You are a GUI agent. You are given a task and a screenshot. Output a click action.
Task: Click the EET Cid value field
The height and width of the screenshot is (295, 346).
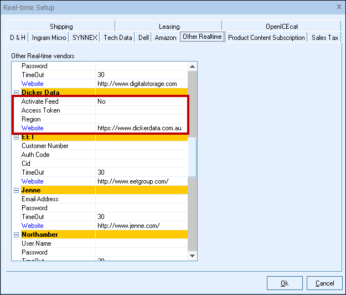coord(142,164)
